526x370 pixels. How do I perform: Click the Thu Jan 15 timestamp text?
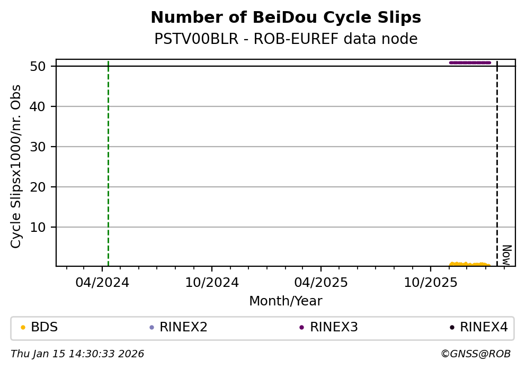pyautogui.click(x=77, y=354)
